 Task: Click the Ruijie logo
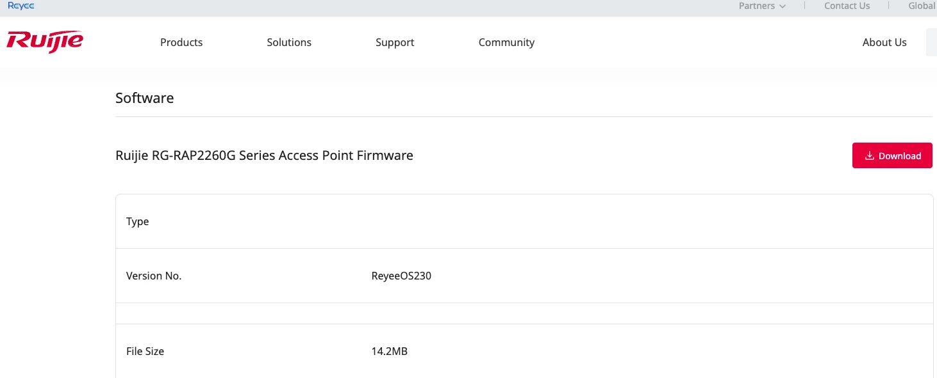[45, 42]
